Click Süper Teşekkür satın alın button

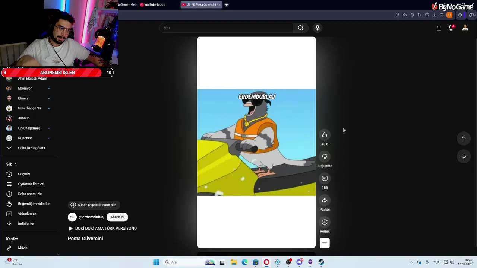(x=94, y=205)
